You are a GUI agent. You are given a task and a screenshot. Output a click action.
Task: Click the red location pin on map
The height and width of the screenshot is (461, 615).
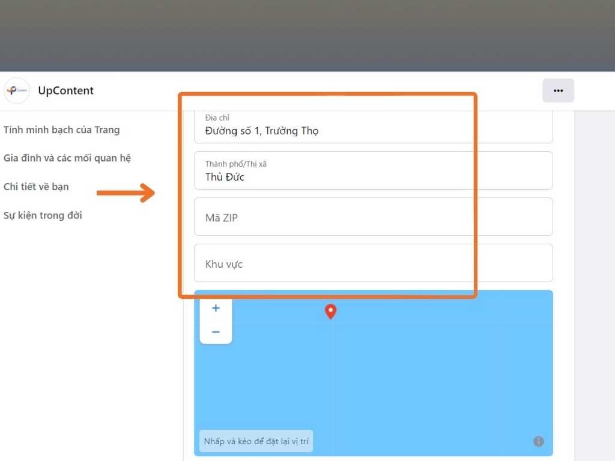(x=330, y=312)
